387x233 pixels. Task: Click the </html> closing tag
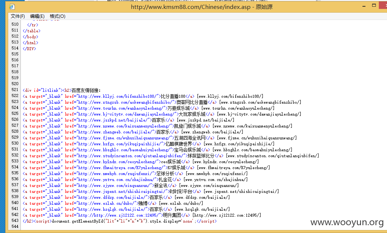(x=30, y=43)
